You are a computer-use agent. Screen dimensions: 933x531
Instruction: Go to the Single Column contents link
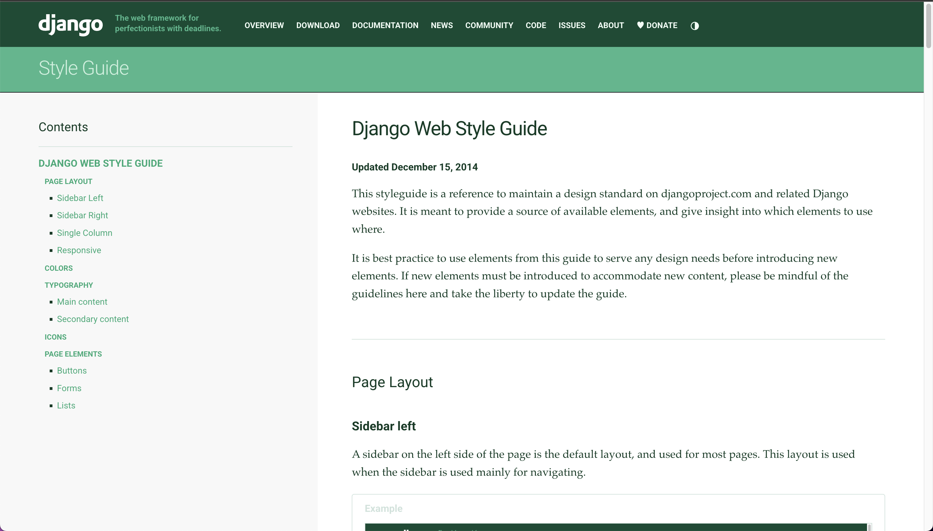(85, 233)
